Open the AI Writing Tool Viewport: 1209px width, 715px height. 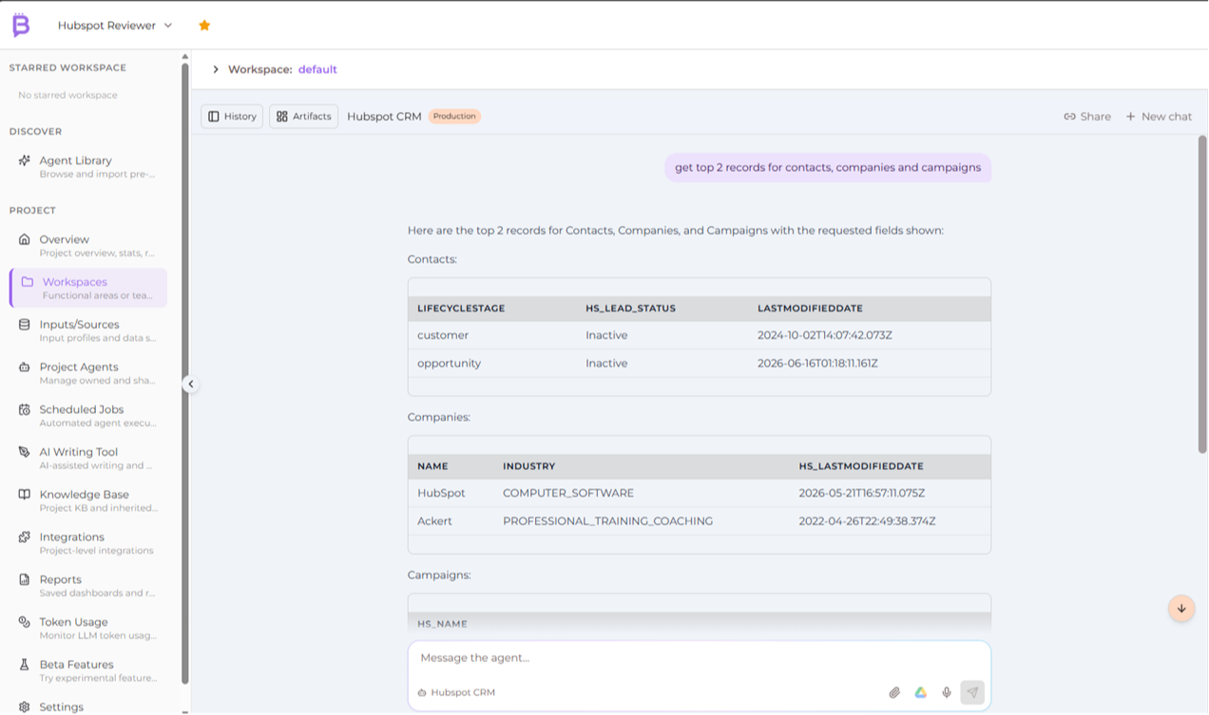click(90, 459)
